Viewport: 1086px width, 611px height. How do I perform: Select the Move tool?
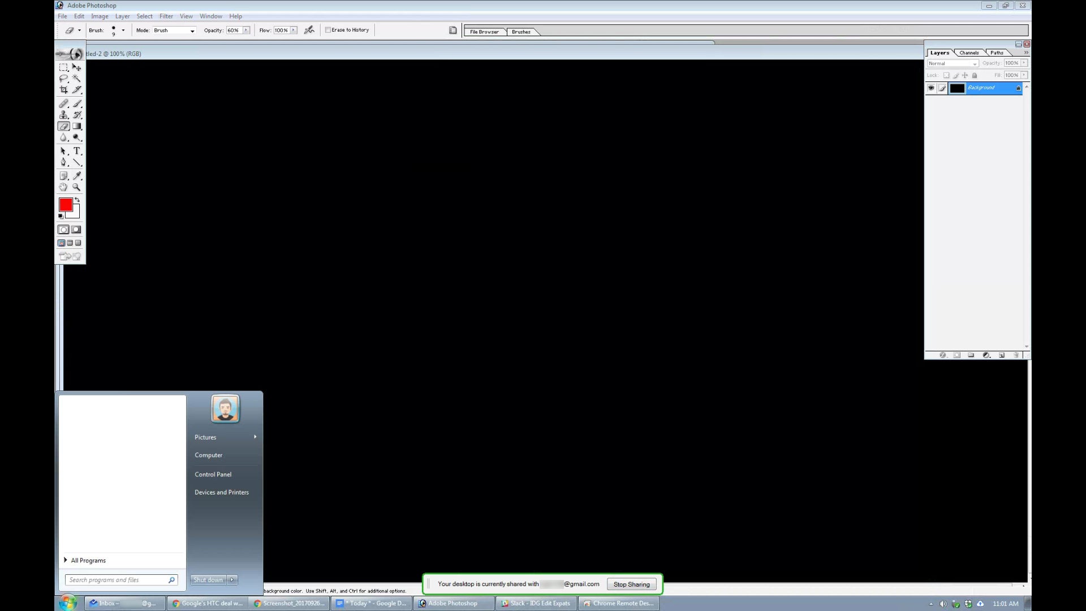76,66
